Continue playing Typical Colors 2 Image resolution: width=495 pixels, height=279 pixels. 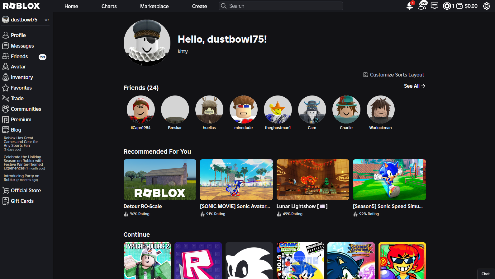(147, 261)
